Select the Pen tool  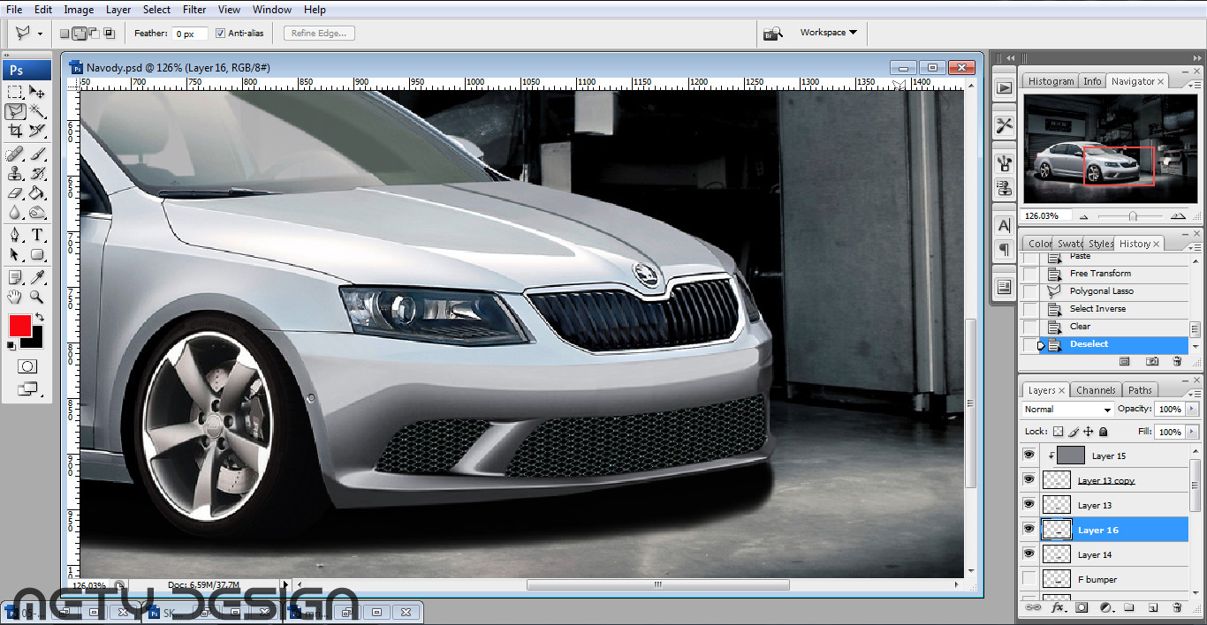pos(15,236)
